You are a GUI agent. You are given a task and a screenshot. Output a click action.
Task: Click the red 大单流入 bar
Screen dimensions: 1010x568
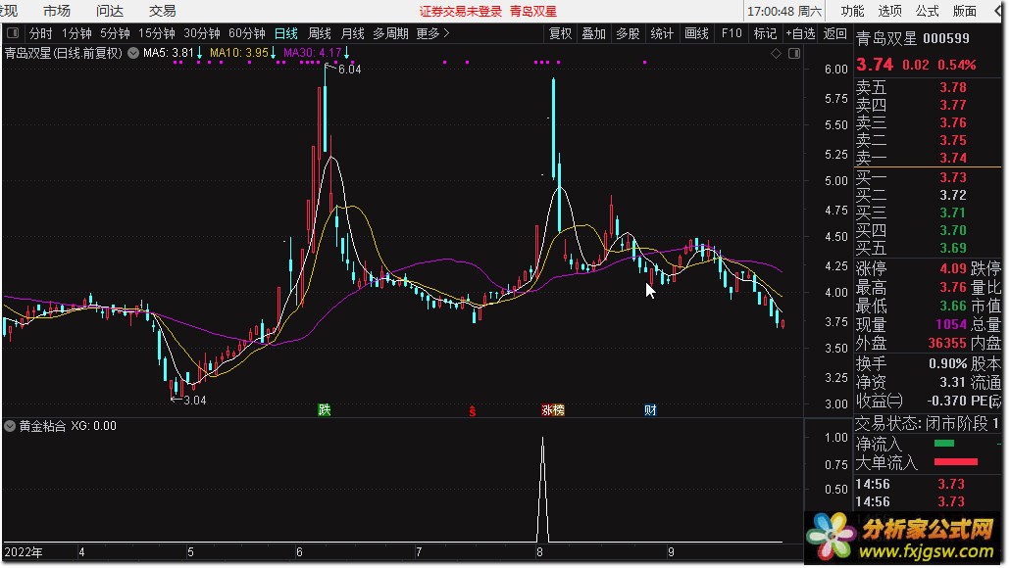point(956,462)
